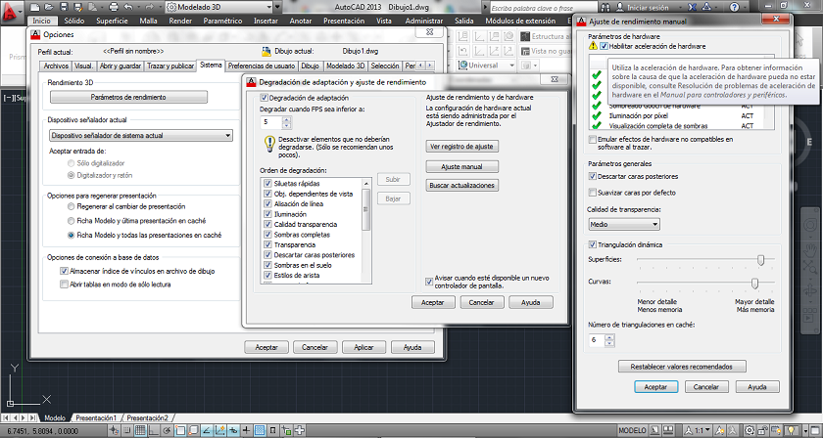
Task: Uncheck Degradación de adaptación checkbox
Action: [x=265, y=99]
